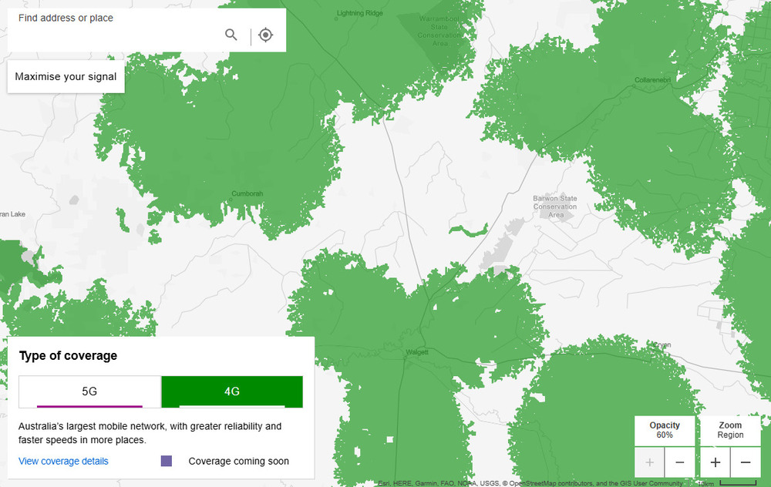Click the locate-me crosshair icon
The width and height of the screenshot is (771, 487).
point(266,35)
